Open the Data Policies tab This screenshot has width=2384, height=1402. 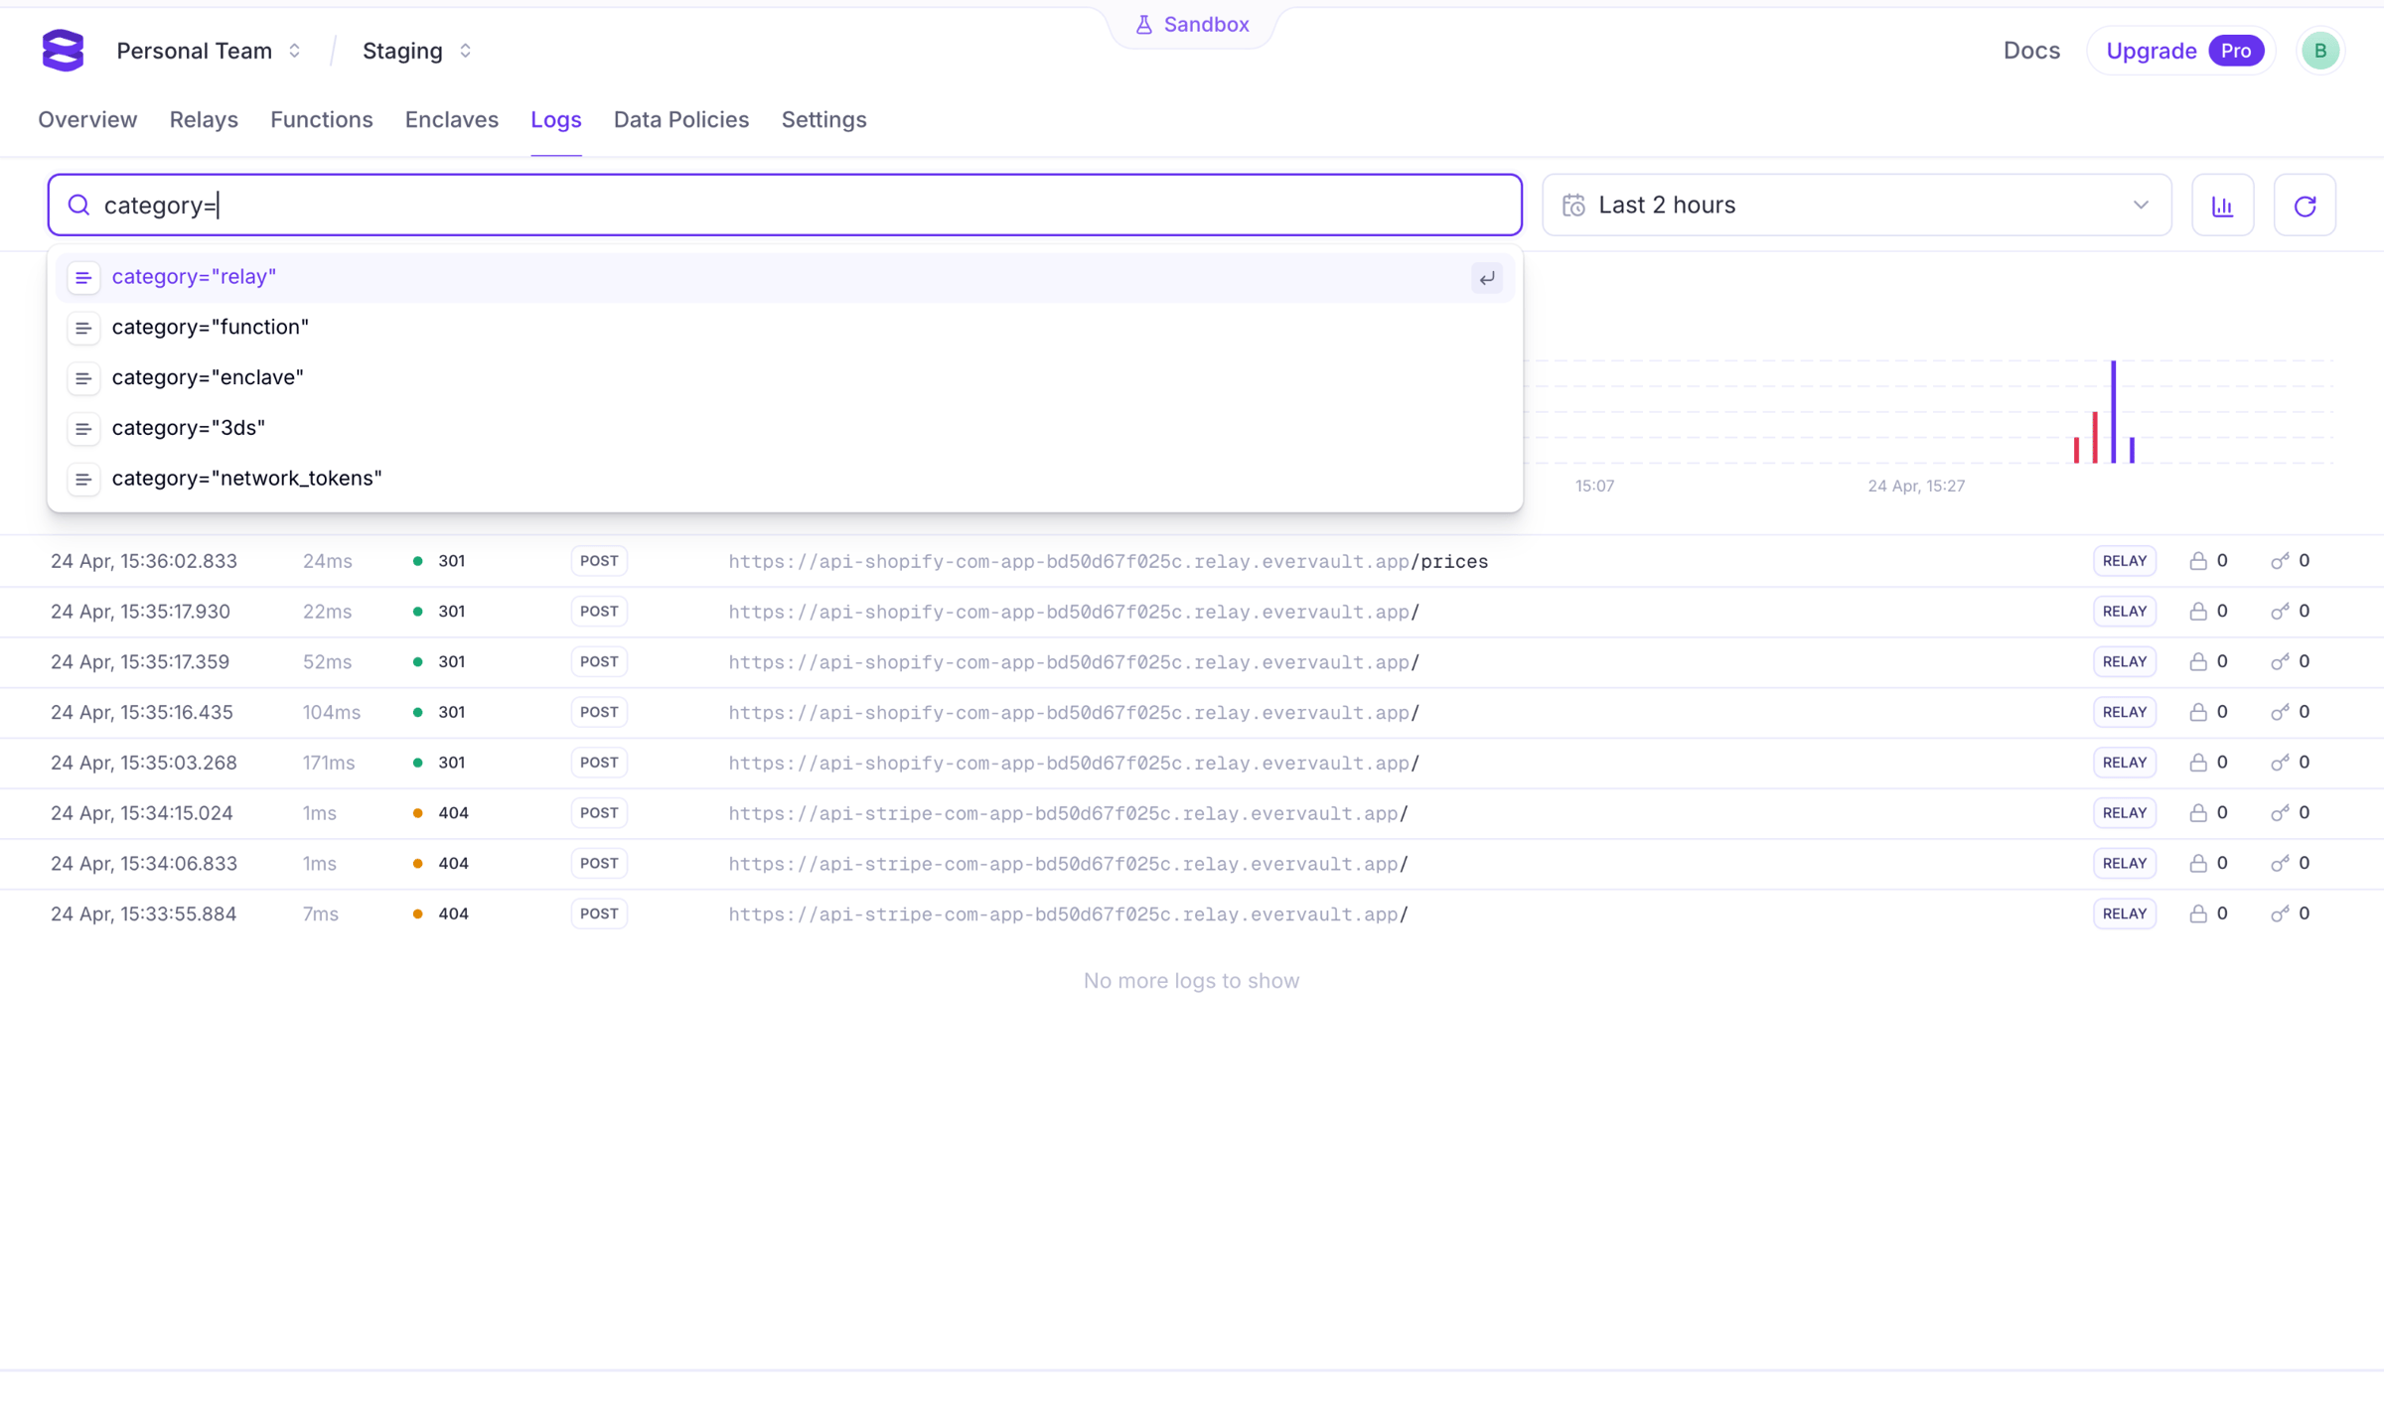pyautogui.click(x=681, y=120)
